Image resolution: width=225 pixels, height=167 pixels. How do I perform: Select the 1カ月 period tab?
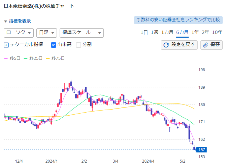(x=167, y=33)
